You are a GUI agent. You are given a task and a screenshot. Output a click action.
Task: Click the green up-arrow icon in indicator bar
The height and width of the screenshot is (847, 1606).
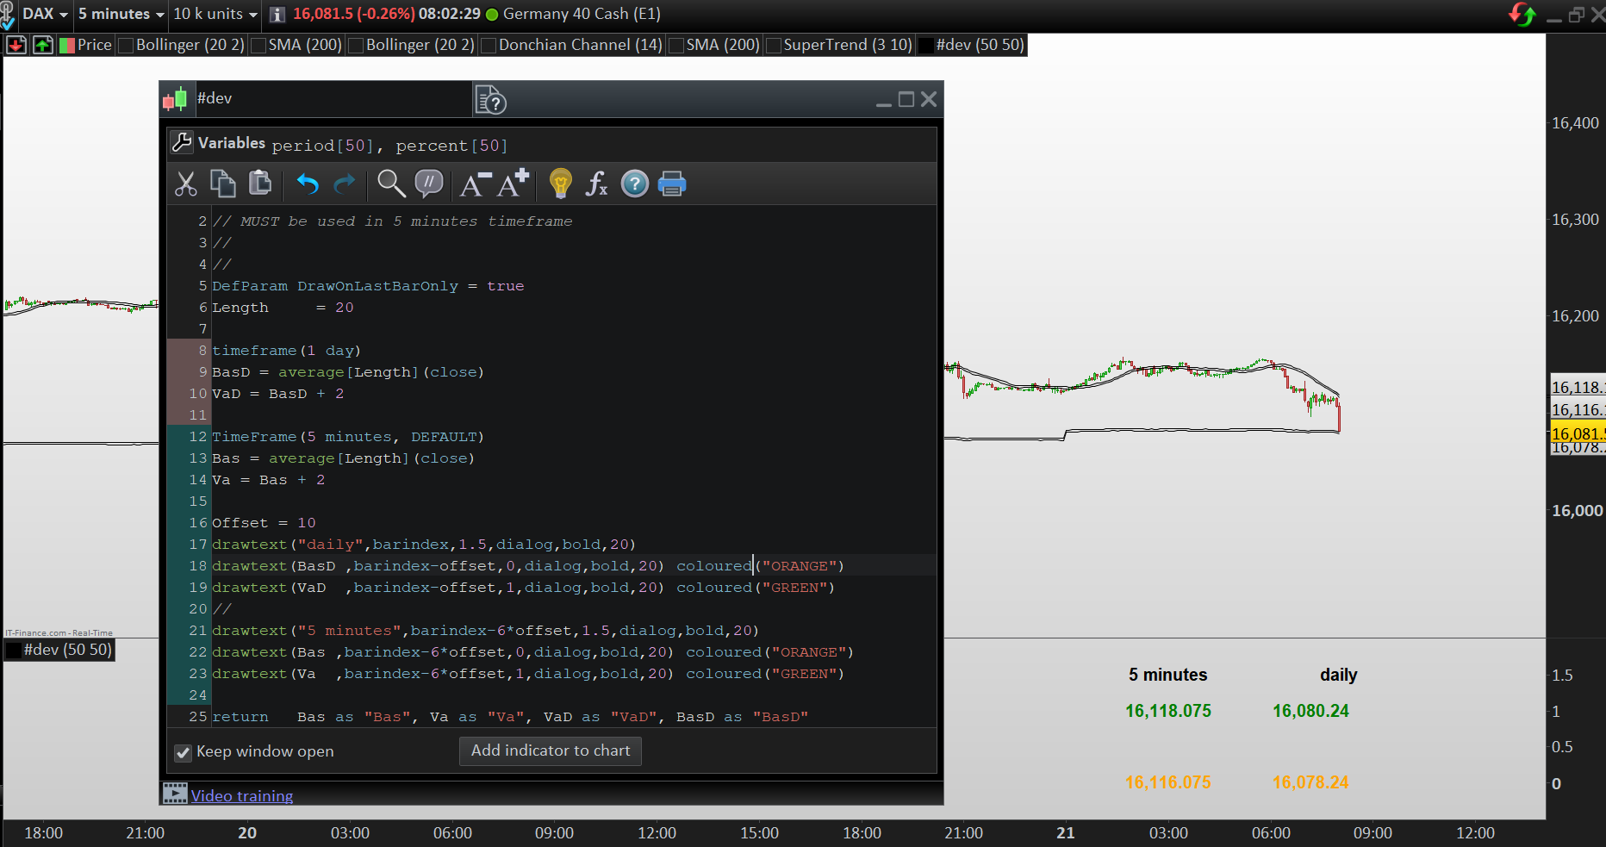[43, 45]
